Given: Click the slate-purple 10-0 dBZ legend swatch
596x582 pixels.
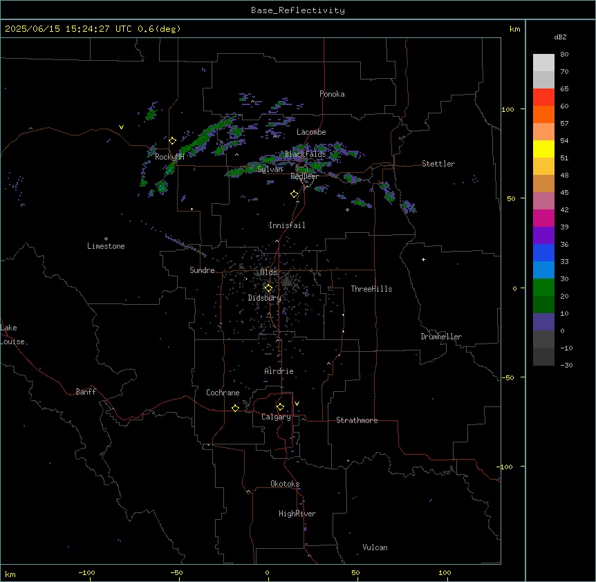Looking at the screenshot, I should coord(543,322).
